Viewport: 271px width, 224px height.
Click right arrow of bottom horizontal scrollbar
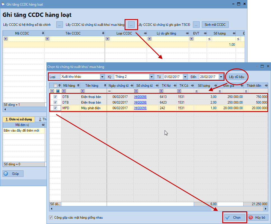pyautogui.click(x=266, y=209)
